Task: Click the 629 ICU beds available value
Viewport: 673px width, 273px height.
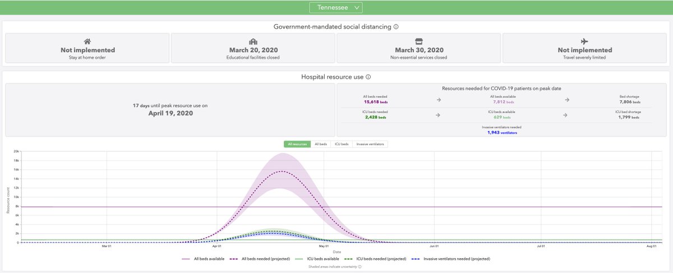Action: click(503, 118)
